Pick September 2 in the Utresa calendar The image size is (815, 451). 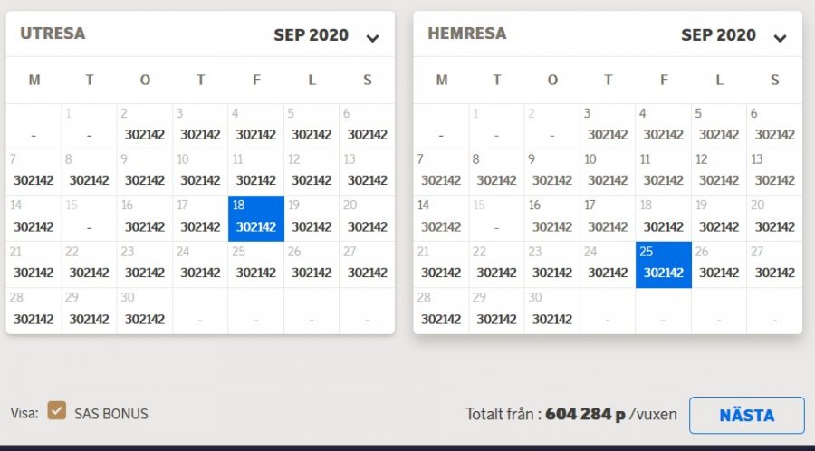pos(145,127)
